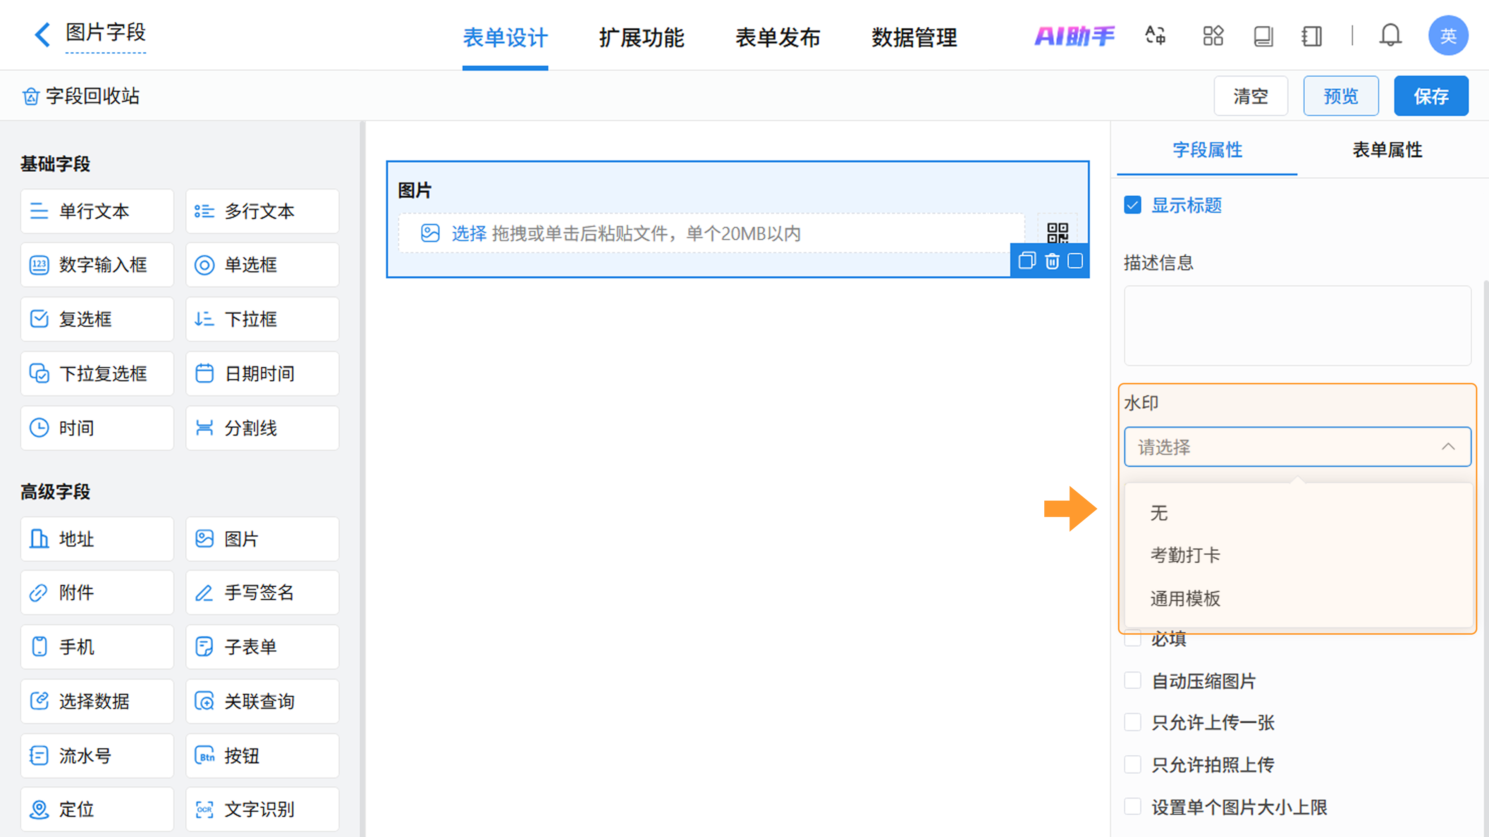Enable 自动压缩图片 checkbox
This screenshot has height=837, width=1489.
[x=1132, y=680]
